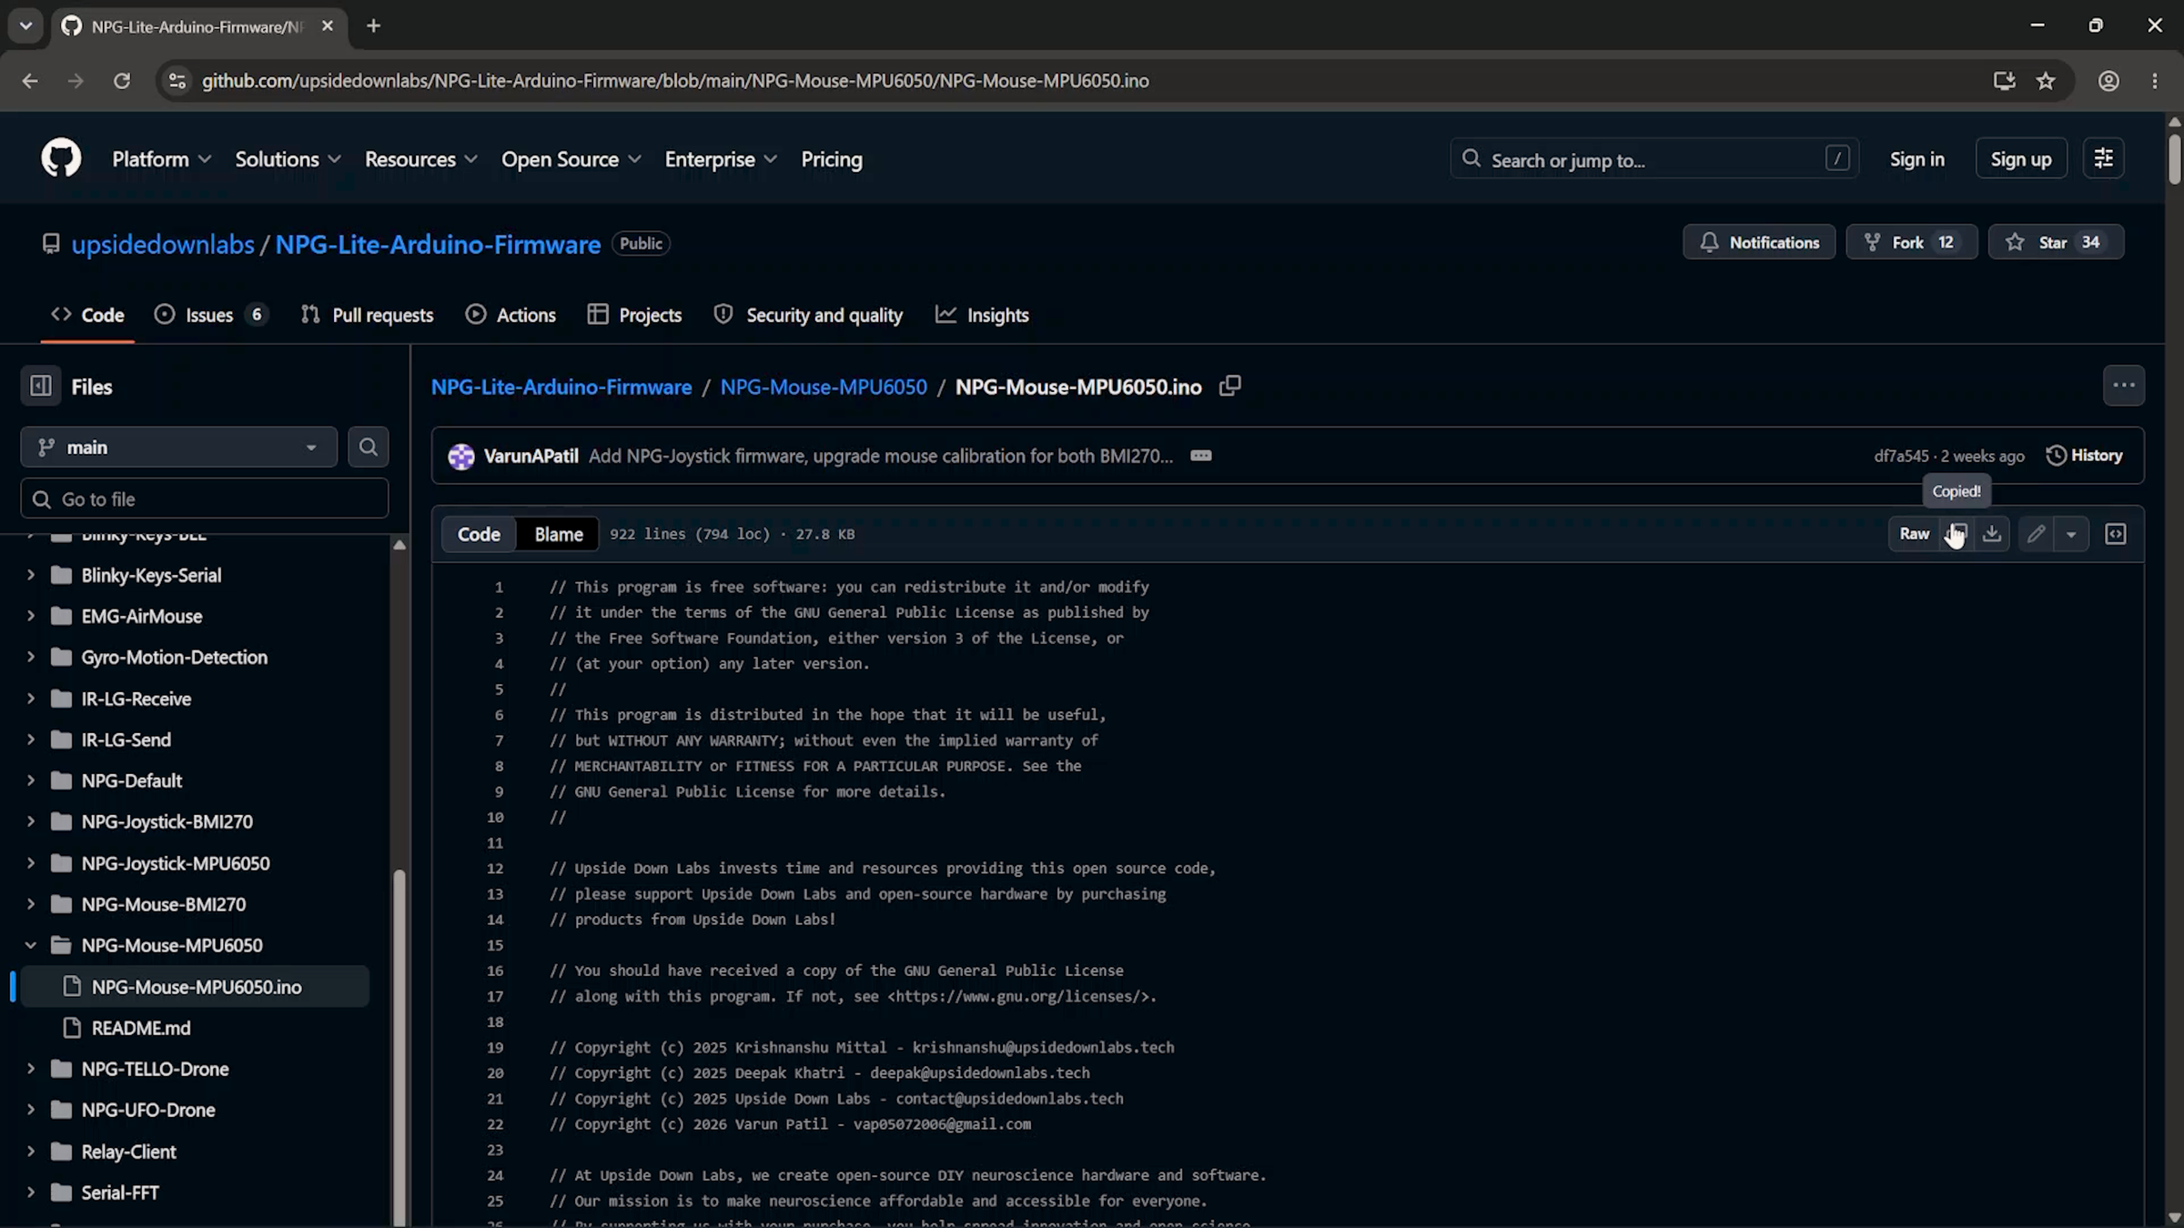Open Chrome's three-dot menu
The height and width of the screenshot is (1228, 2184).
coord(2154,81)
